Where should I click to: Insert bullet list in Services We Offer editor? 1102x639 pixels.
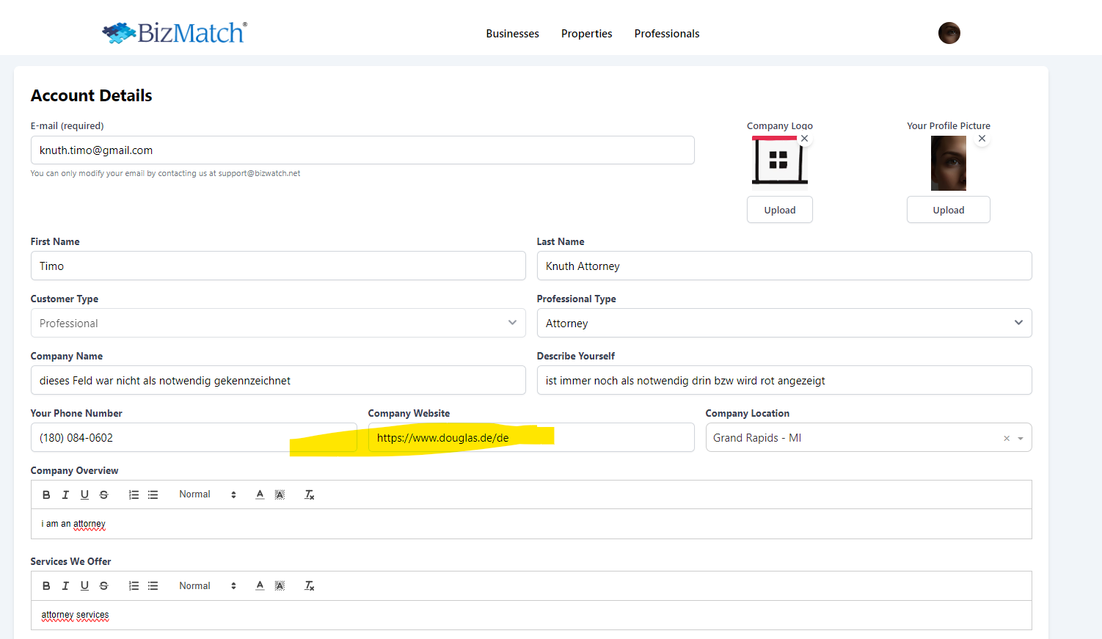pyautogui.click(x=153, y=586)
